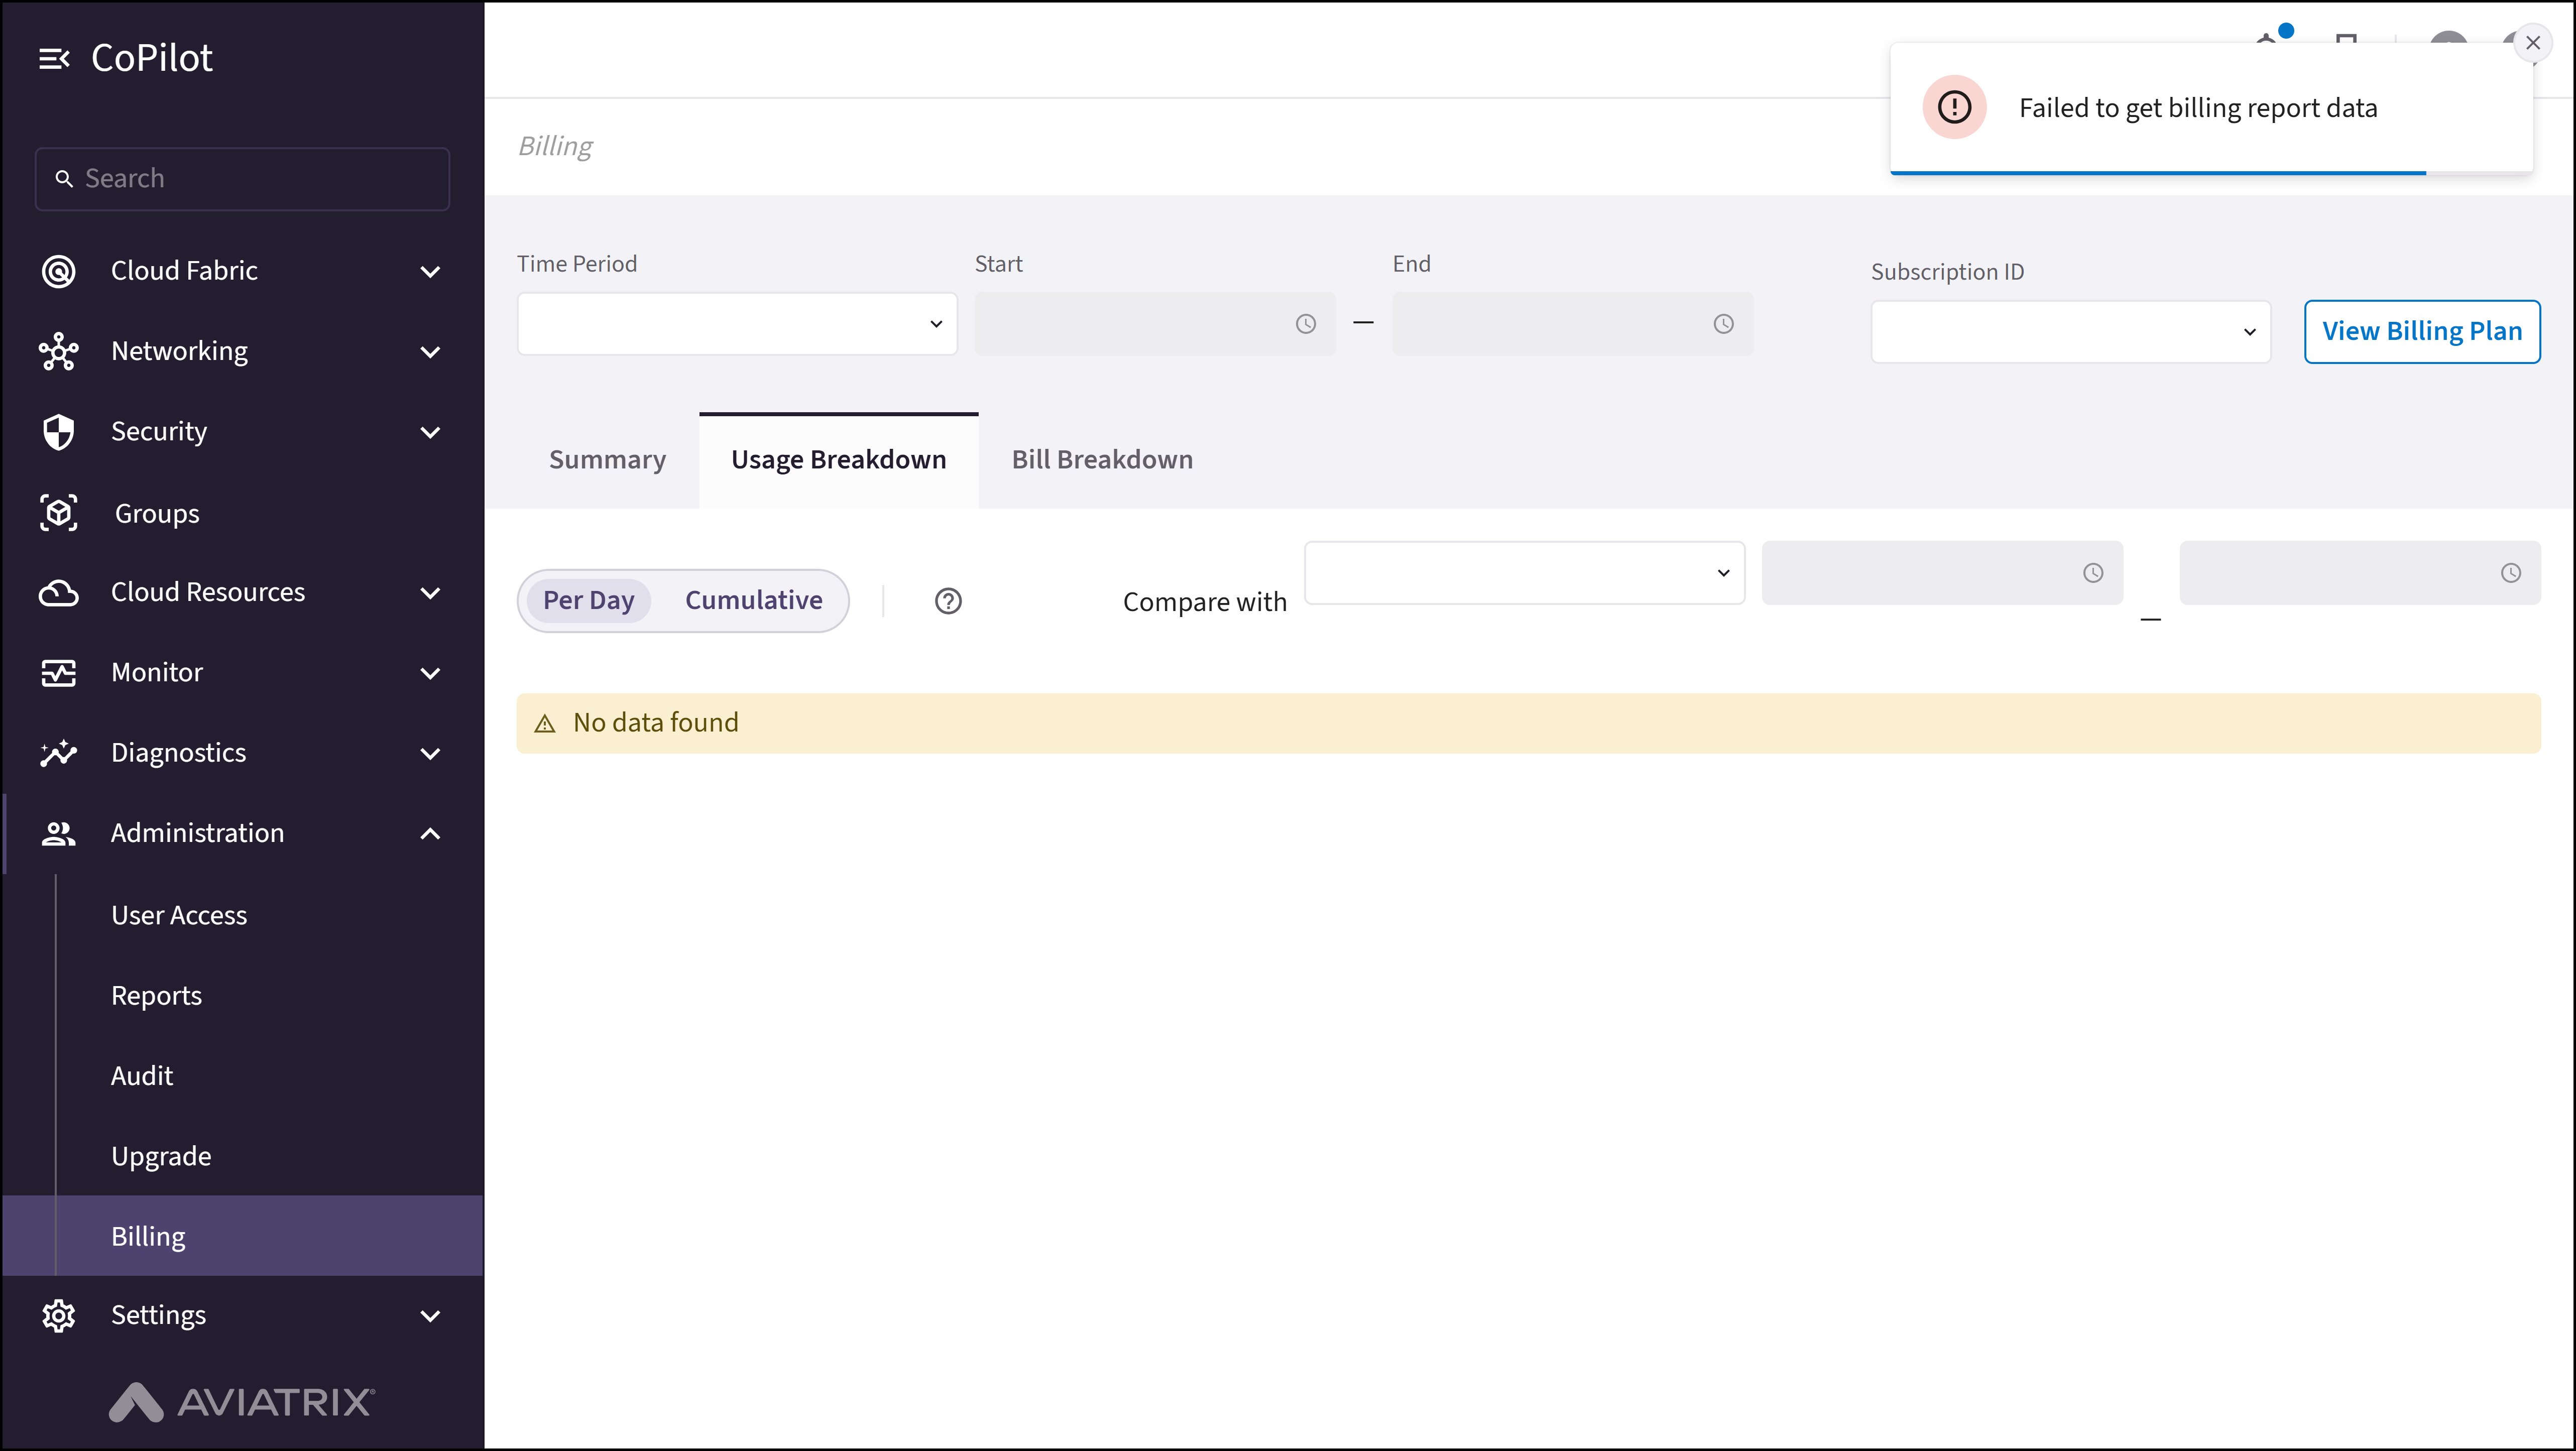2576x1451 pixels.
Task: Collapse sidebar using the hamburger menu icon
Action: 54,59
